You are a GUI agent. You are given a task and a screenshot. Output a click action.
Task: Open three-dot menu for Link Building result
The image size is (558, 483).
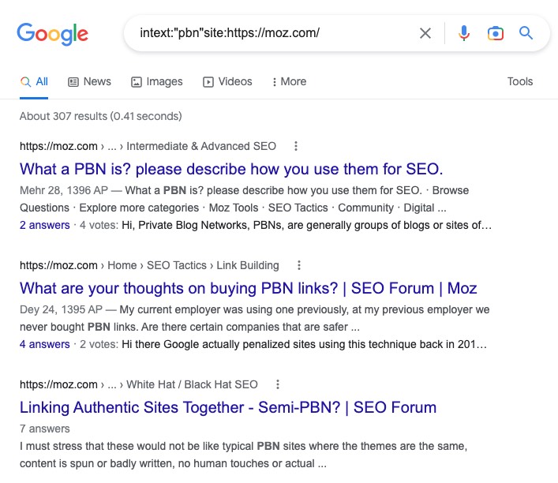[299, 265]
